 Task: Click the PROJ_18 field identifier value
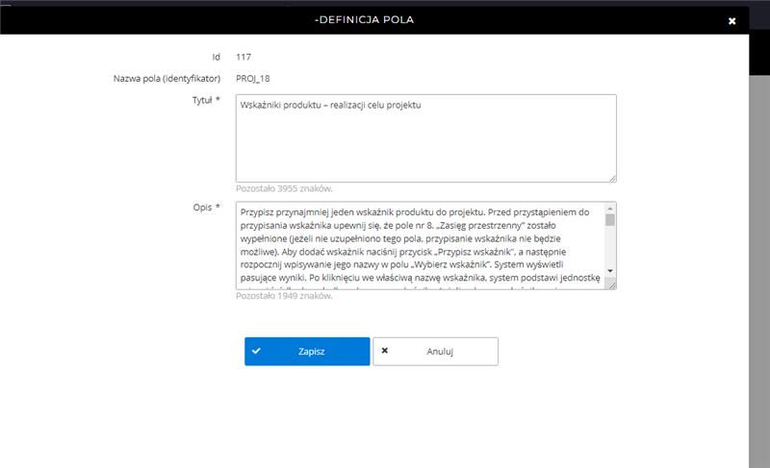(253, 78)
